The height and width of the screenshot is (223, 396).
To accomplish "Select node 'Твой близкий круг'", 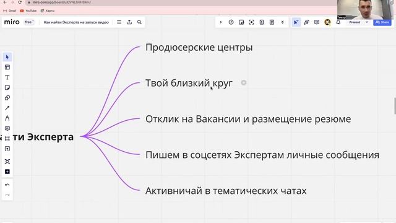I will click(189, 83).
